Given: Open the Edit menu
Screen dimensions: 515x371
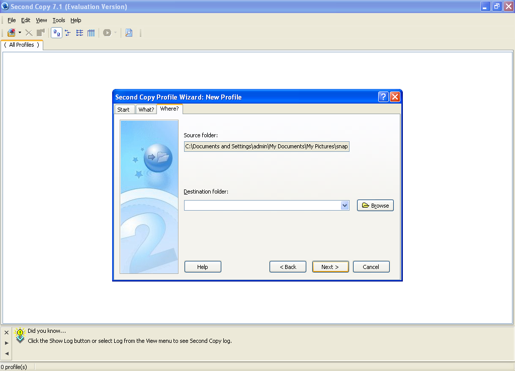Looking at the screenshot, I should (x=26, y=20).
